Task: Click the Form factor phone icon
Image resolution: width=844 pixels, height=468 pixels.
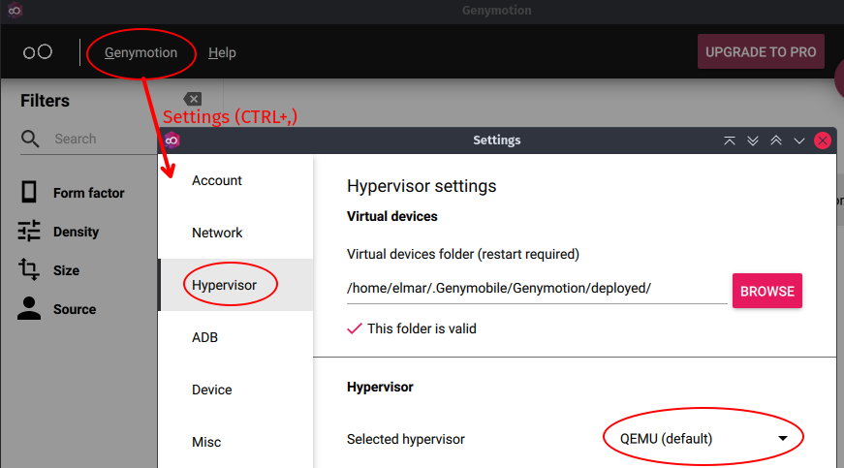Action: point(29,192)
